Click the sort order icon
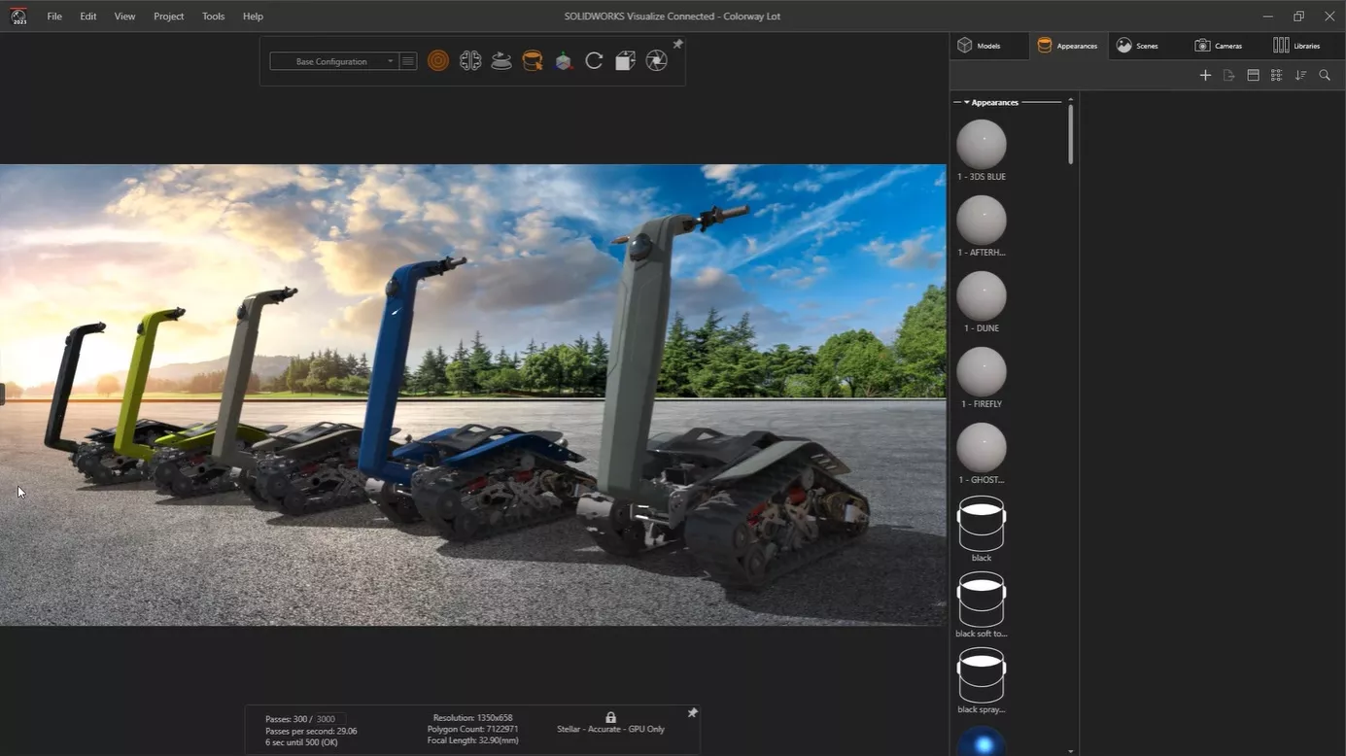This screenshot has width=1346, height=756. click(x=1300, y=75)
